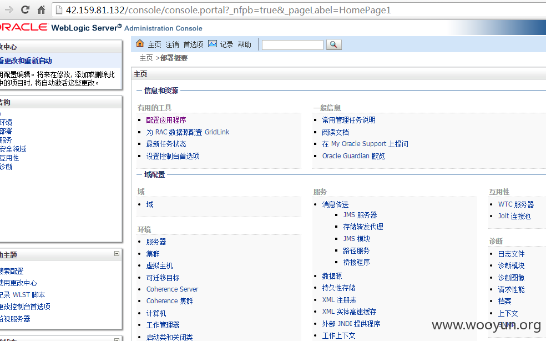This screenshot has height=341, width=546.
Task: Click the browser forward arrow
Action: 9,10
